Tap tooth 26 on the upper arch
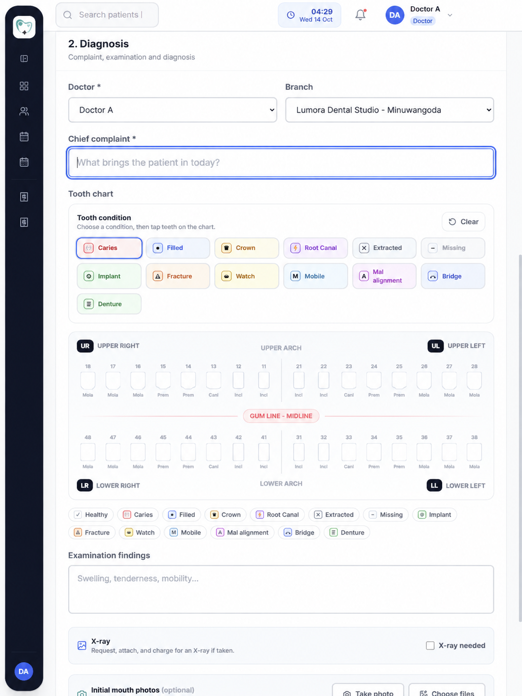The image size is (522, 696). coord(424,380)
